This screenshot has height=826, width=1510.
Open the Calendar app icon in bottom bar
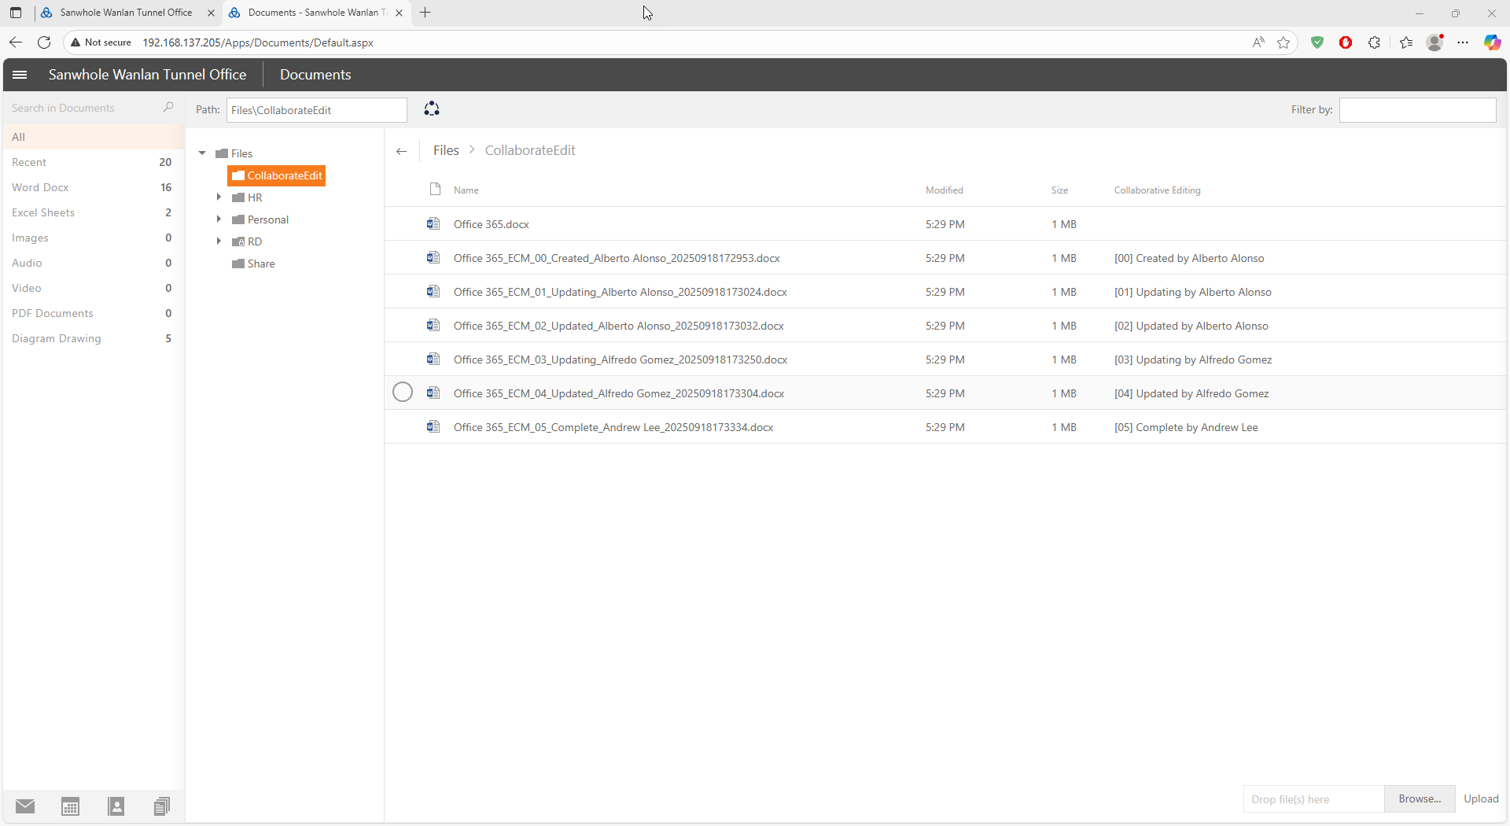click(x=71, y=806)
